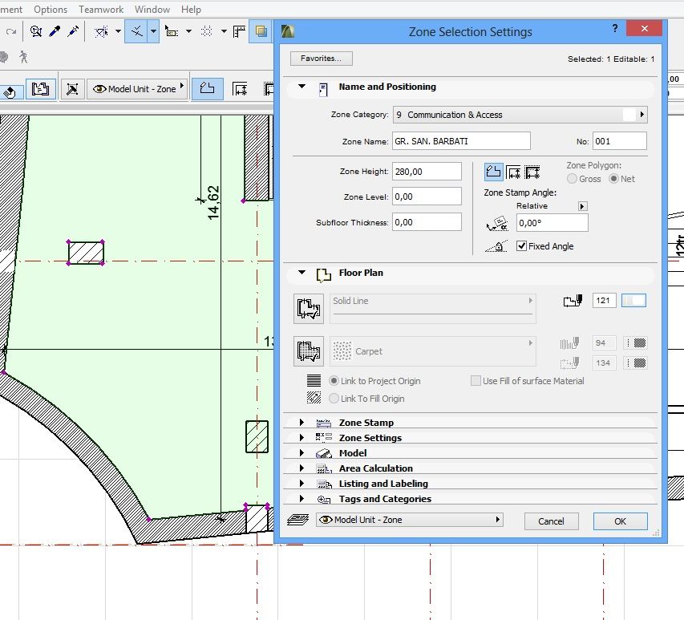Open the Window menu
This screenshot has width=684, height=620.
[152, 10]
